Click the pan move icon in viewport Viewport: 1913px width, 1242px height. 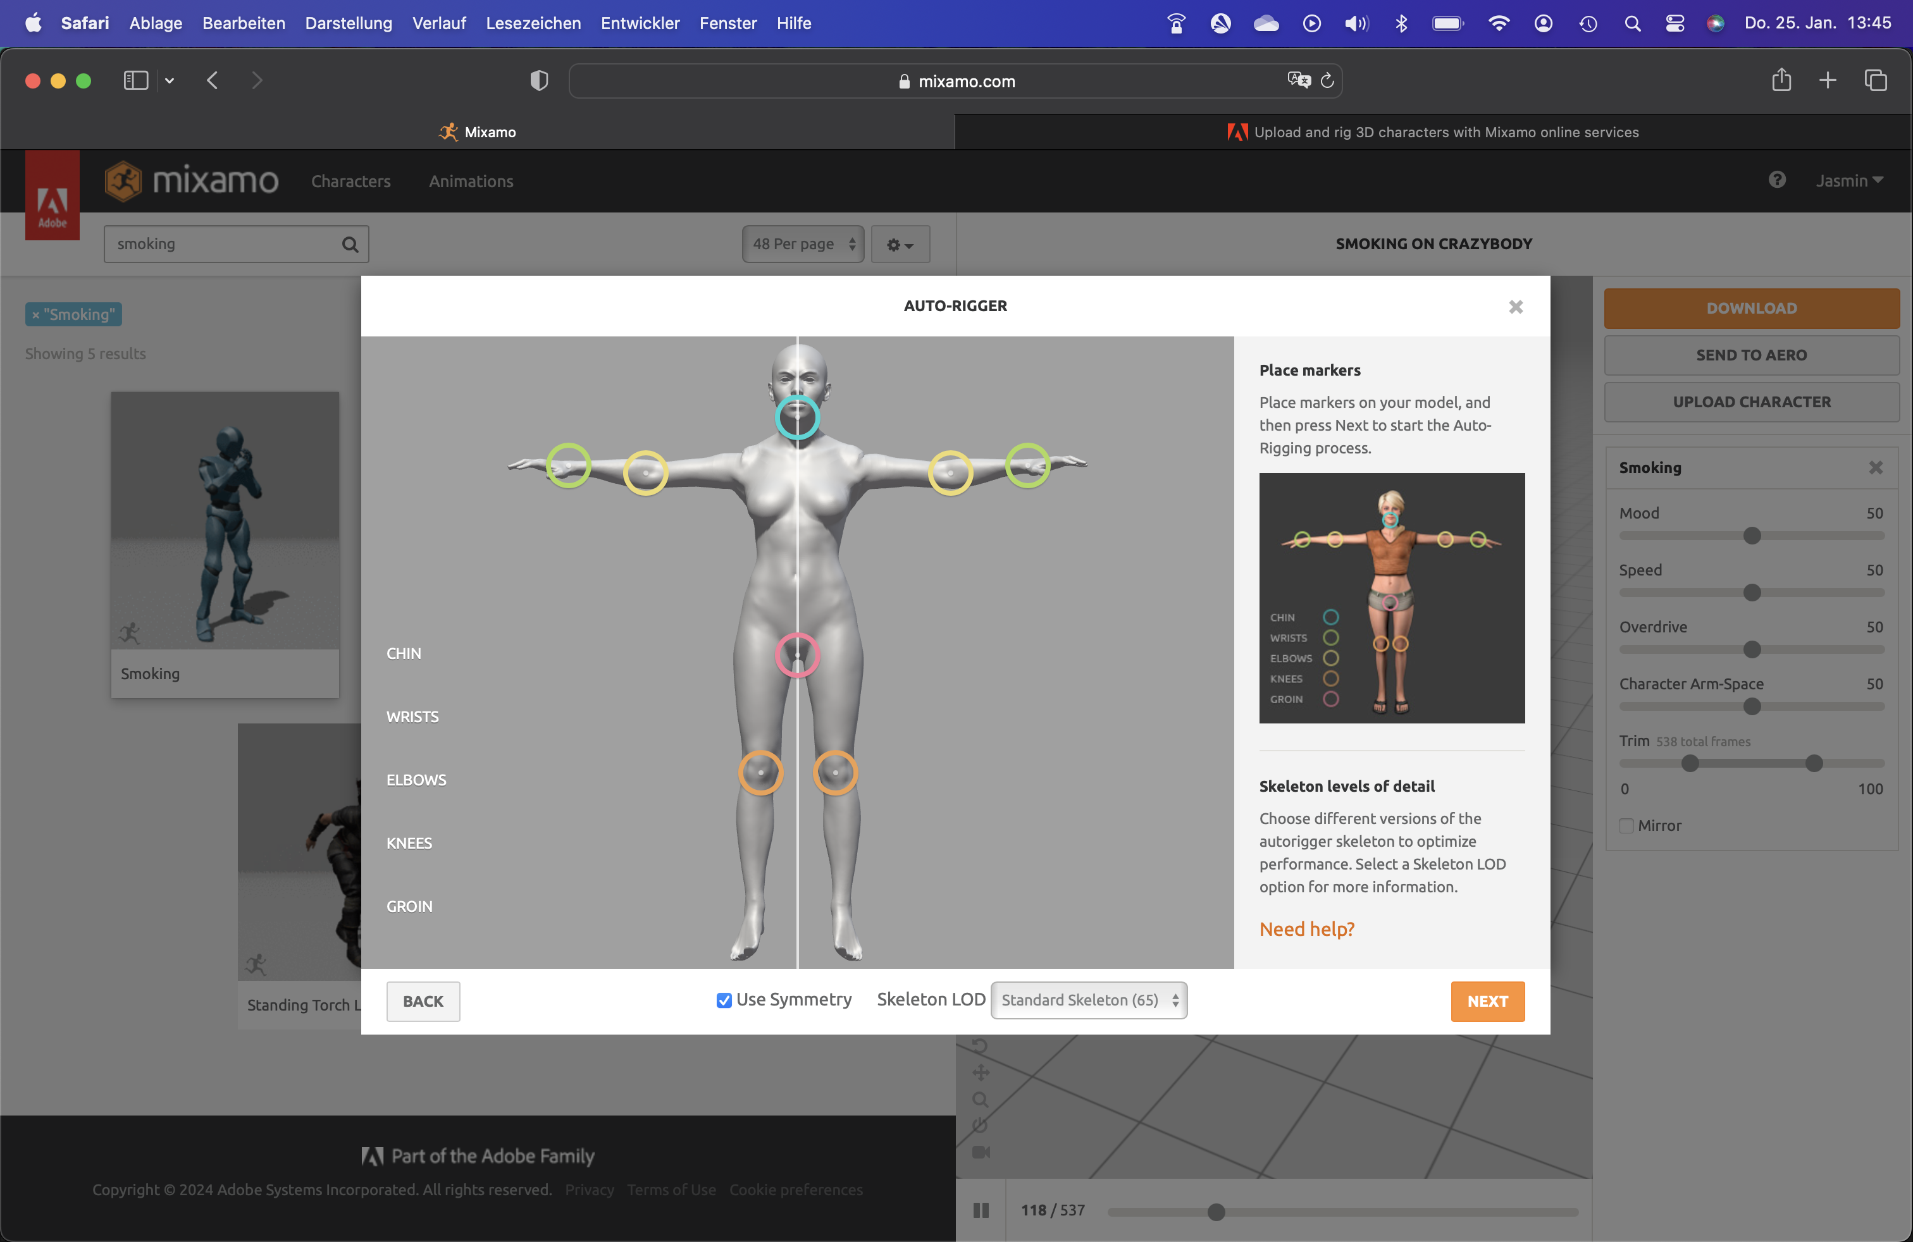[981, 1073]
